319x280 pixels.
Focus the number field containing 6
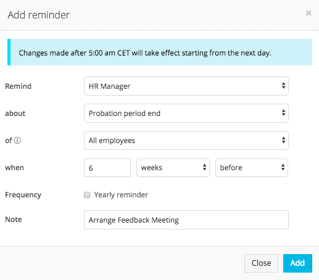click(x=107, y=168)
